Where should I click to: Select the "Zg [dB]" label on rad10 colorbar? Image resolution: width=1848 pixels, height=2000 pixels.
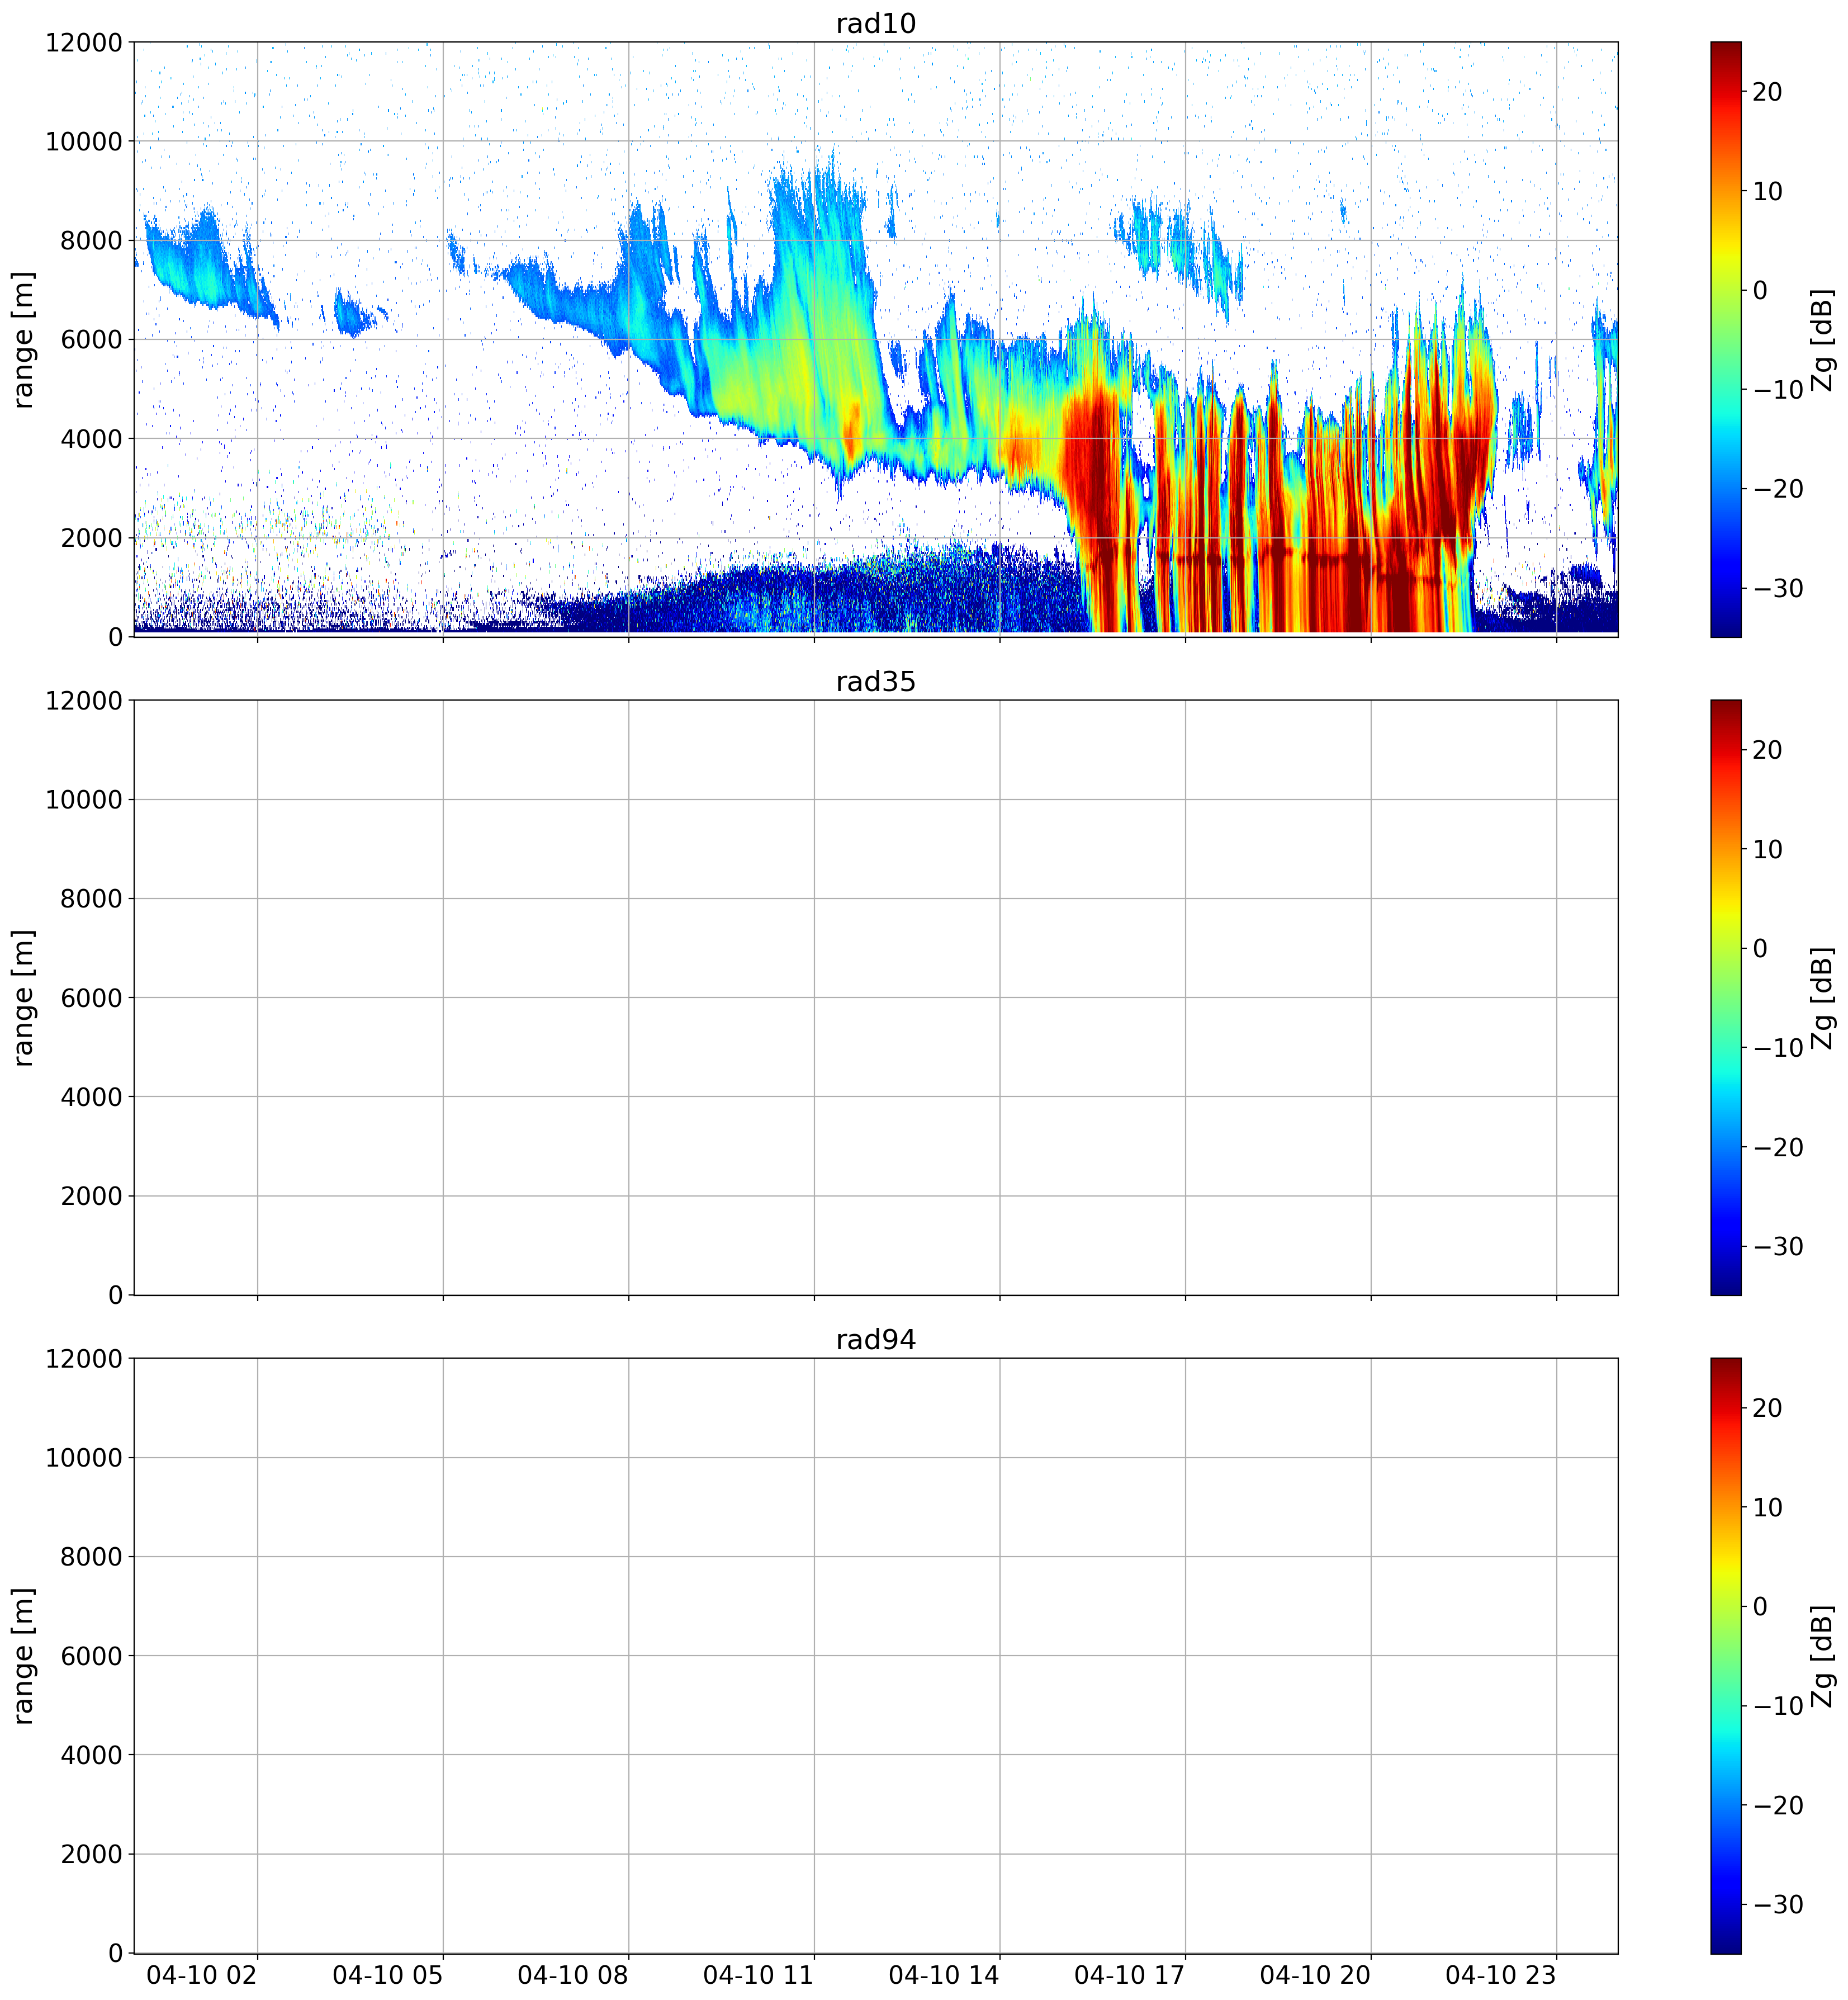coord(1823,339)
